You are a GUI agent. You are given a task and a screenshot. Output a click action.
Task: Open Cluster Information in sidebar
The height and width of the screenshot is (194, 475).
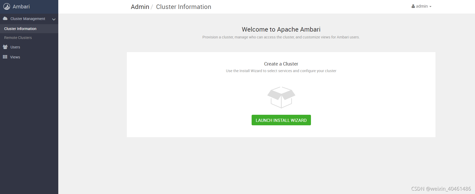click(x=29, y=29)
